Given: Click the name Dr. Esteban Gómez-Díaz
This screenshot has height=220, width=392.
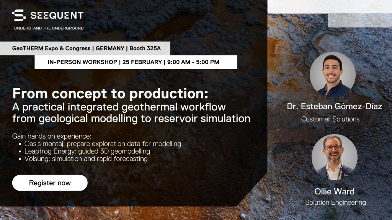Looking at the screenshot, I should pyautogui.click(x=335, y=107).
